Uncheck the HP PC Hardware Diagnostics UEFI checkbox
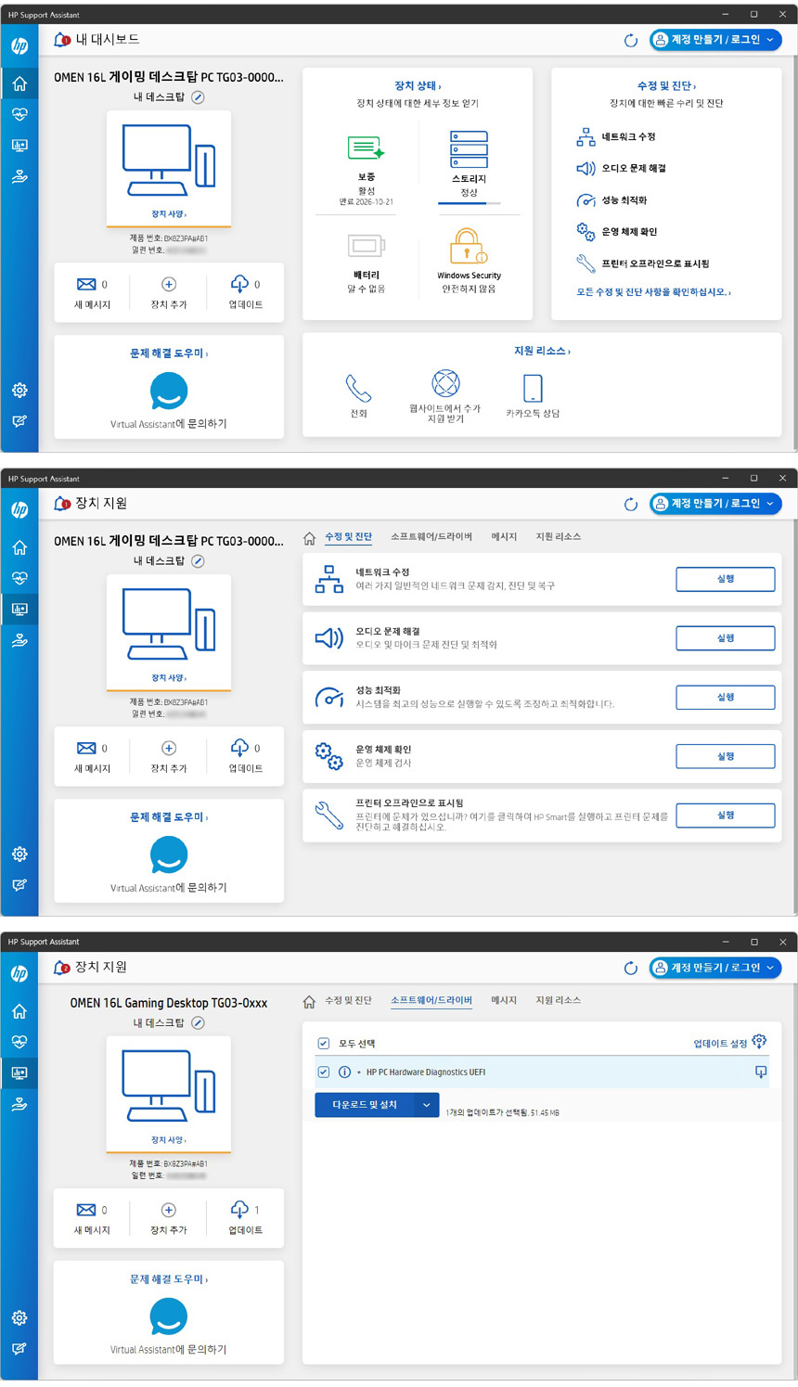 (324, 1072)
